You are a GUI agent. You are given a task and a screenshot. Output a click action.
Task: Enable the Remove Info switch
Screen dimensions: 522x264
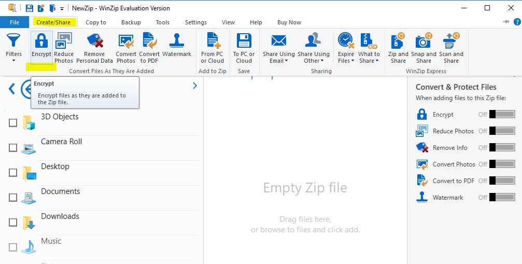pyautogui.click(x=502, y=147)
